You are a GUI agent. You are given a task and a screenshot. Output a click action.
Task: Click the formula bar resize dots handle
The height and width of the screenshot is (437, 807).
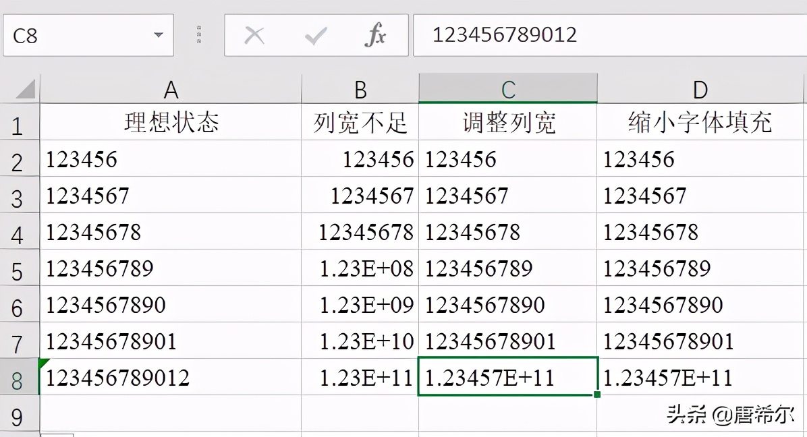(x=199, y=34)
